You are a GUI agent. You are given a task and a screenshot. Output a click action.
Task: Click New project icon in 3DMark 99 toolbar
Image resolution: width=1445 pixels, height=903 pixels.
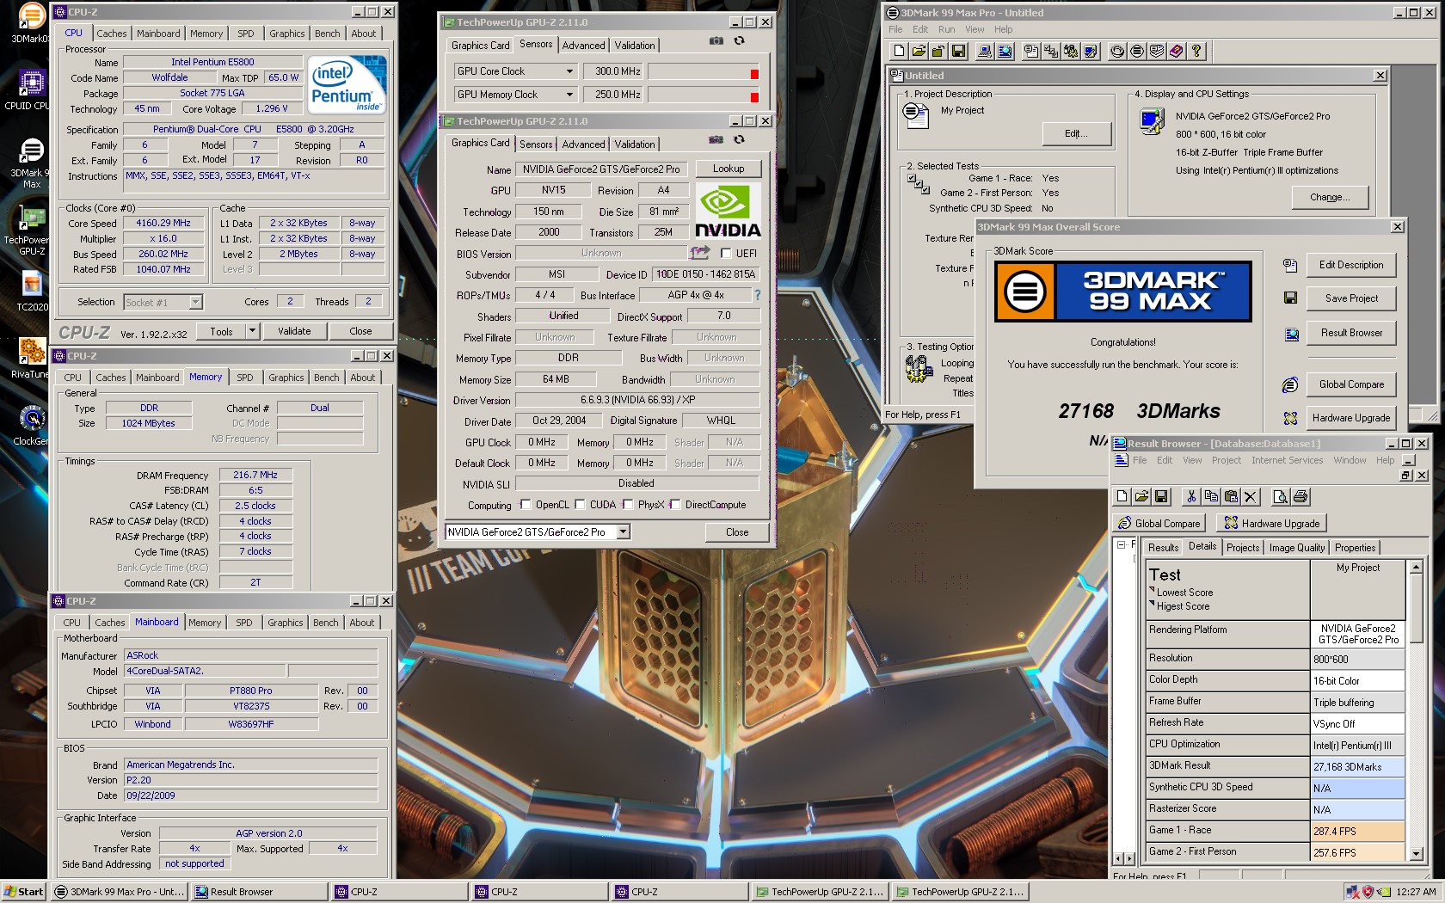899,52
